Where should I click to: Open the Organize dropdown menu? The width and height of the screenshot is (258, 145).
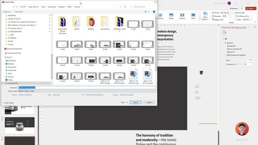click(7, 12)
